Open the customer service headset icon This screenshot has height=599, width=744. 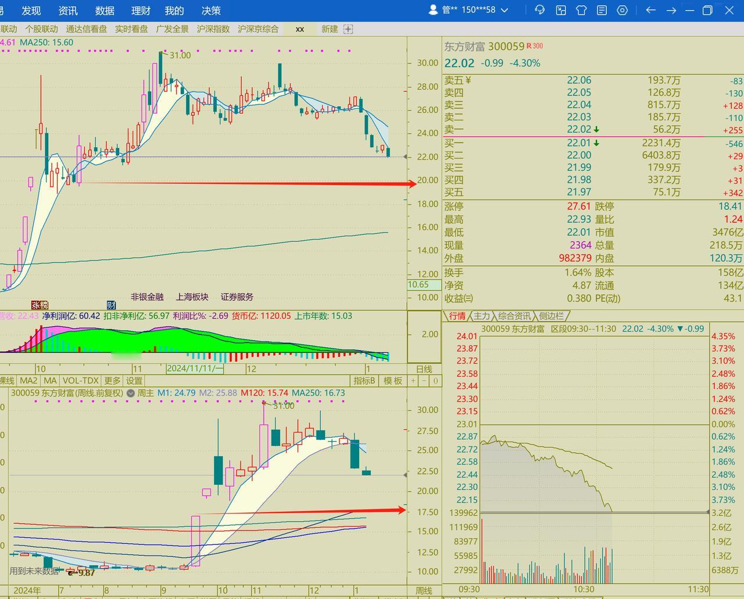coord(540,10)
